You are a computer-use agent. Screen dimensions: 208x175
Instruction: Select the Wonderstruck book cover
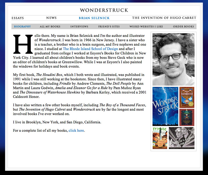click(165, 106)
